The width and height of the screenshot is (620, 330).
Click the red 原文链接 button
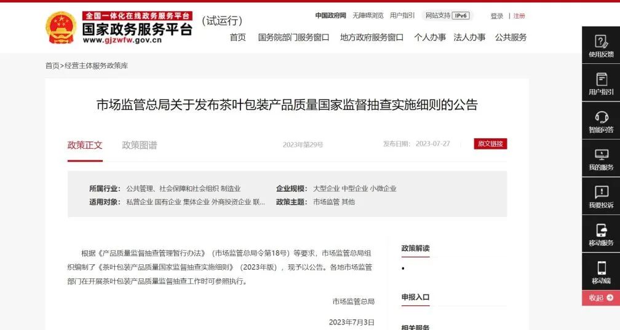point(490,144)
